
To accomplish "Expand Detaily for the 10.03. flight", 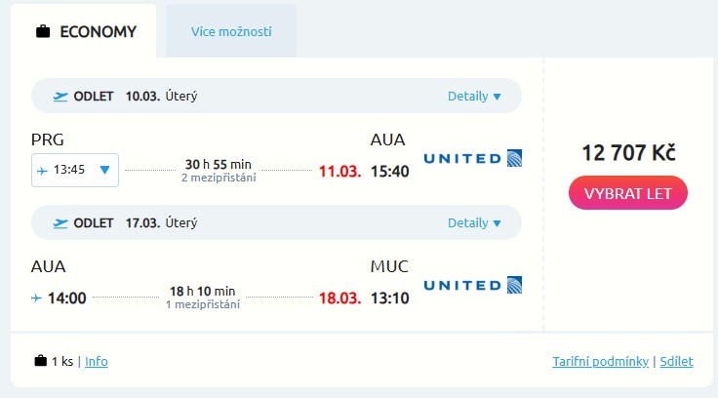I will [x=474, y=97].
